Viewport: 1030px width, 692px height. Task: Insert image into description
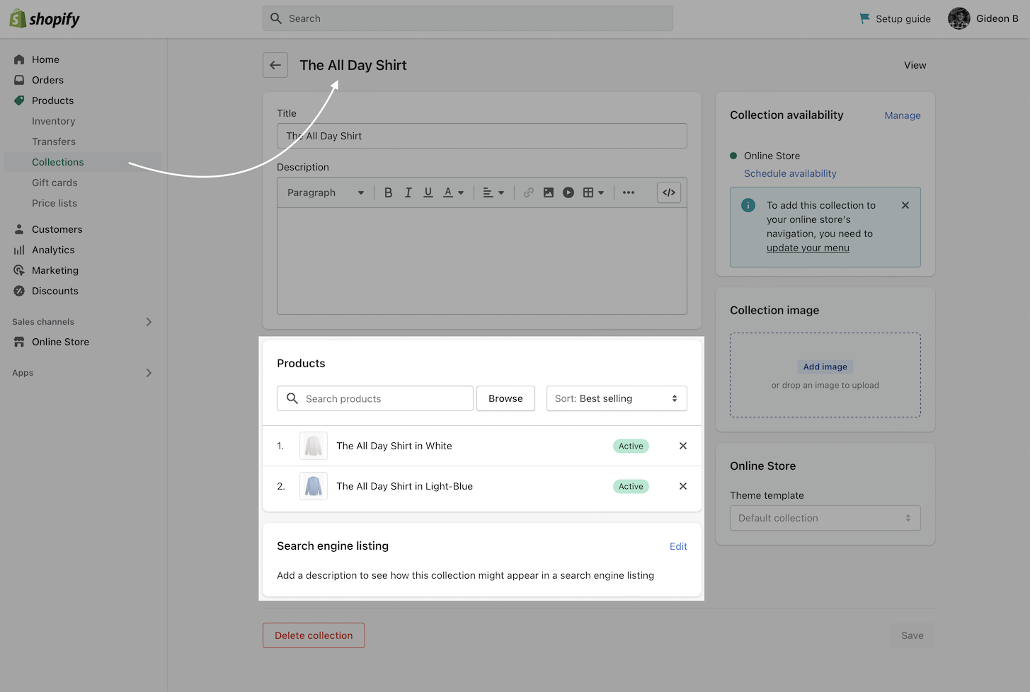point(548,192)
